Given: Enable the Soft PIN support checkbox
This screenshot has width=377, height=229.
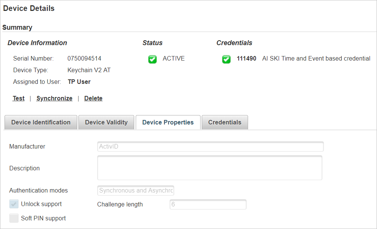Looking at the screenshot, I should click(14, 218).
